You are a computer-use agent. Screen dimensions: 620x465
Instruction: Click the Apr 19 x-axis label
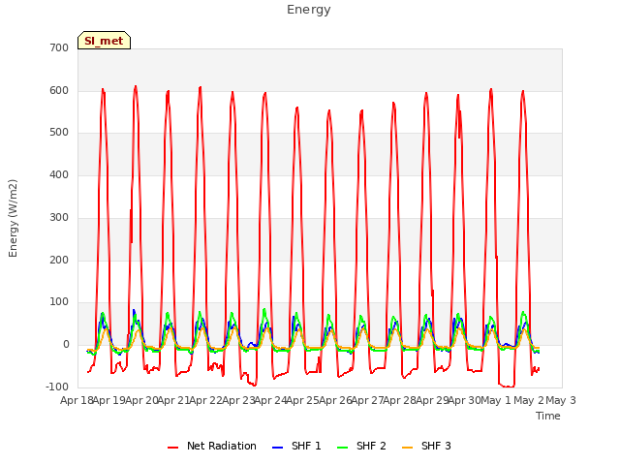point(109,400)
